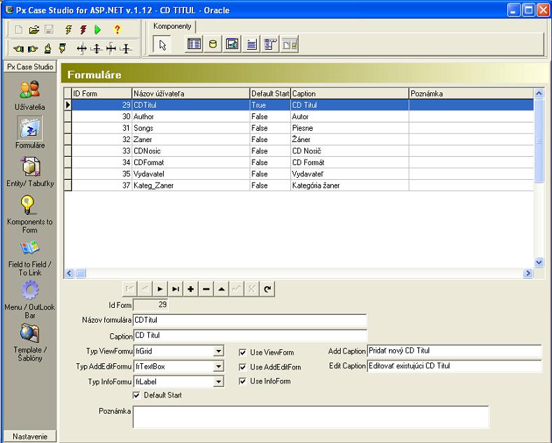Click the yellow lightning bolt icon
552x443 pixels.
[69, 29]
